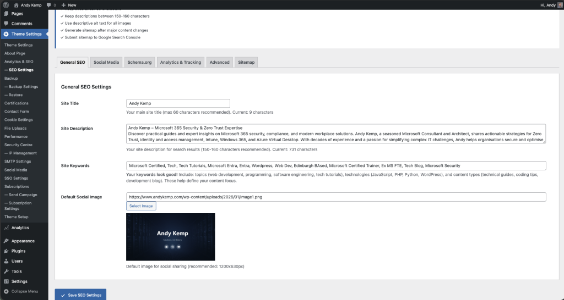
Task: Go to the Sitemap tab
Action: 246,62
